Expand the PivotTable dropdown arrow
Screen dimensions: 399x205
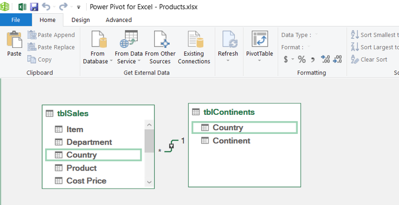pyautogui.click(x=260, y=61)
